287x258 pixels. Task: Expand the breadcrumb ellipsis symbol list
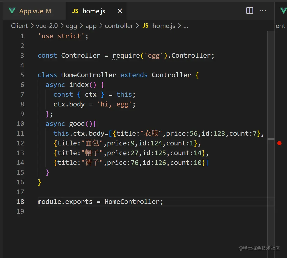pos(186,27)
